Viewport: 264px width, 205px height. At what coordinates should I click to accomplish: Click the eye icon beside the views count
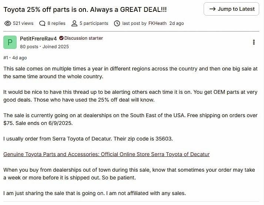(7, 23)
